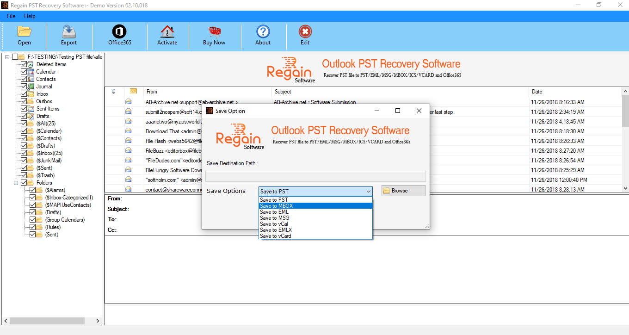Image resolution: width=629 pixels, height=335 pixels.
Task: Collapse the Folders tree node
Action: [16, 183]
